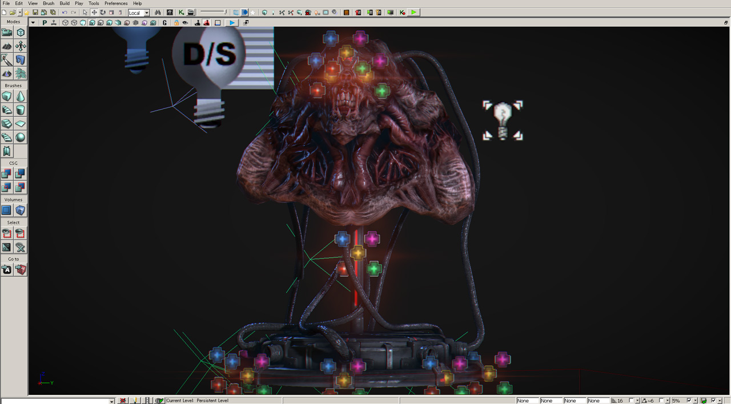Select Terrain editing mode icon
The width and height of the screenshot is (731, 404).
pos(7,46)
